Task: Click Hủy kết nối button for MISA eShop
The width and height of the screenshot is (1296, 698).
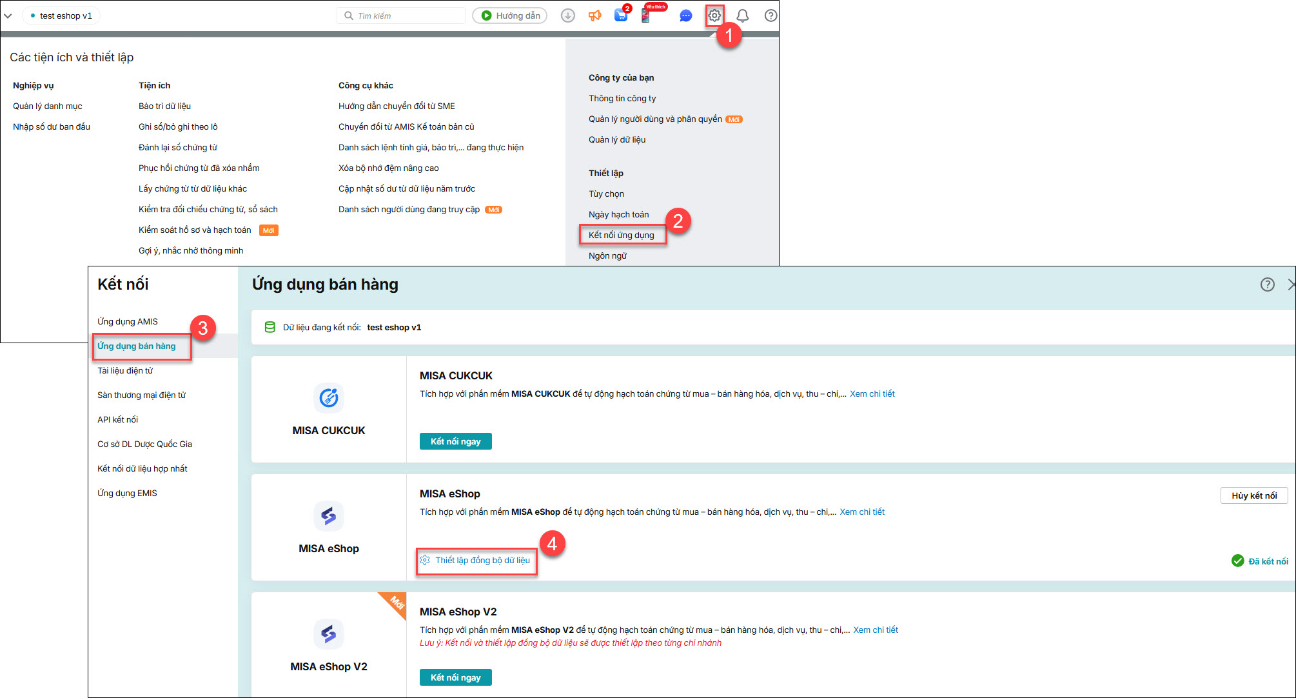Action: 1253,495
